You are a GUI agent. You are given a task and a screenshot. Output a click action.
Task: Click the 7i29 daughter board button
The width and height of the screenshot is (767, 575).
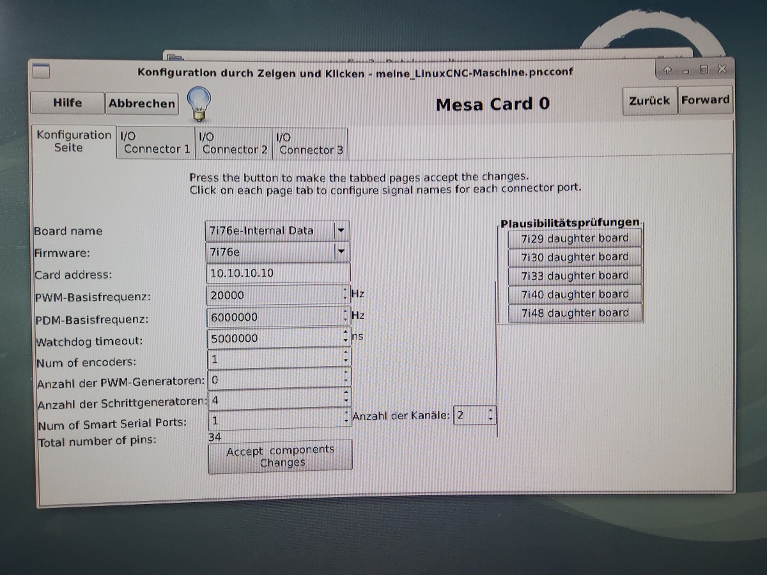click(575, 238)
